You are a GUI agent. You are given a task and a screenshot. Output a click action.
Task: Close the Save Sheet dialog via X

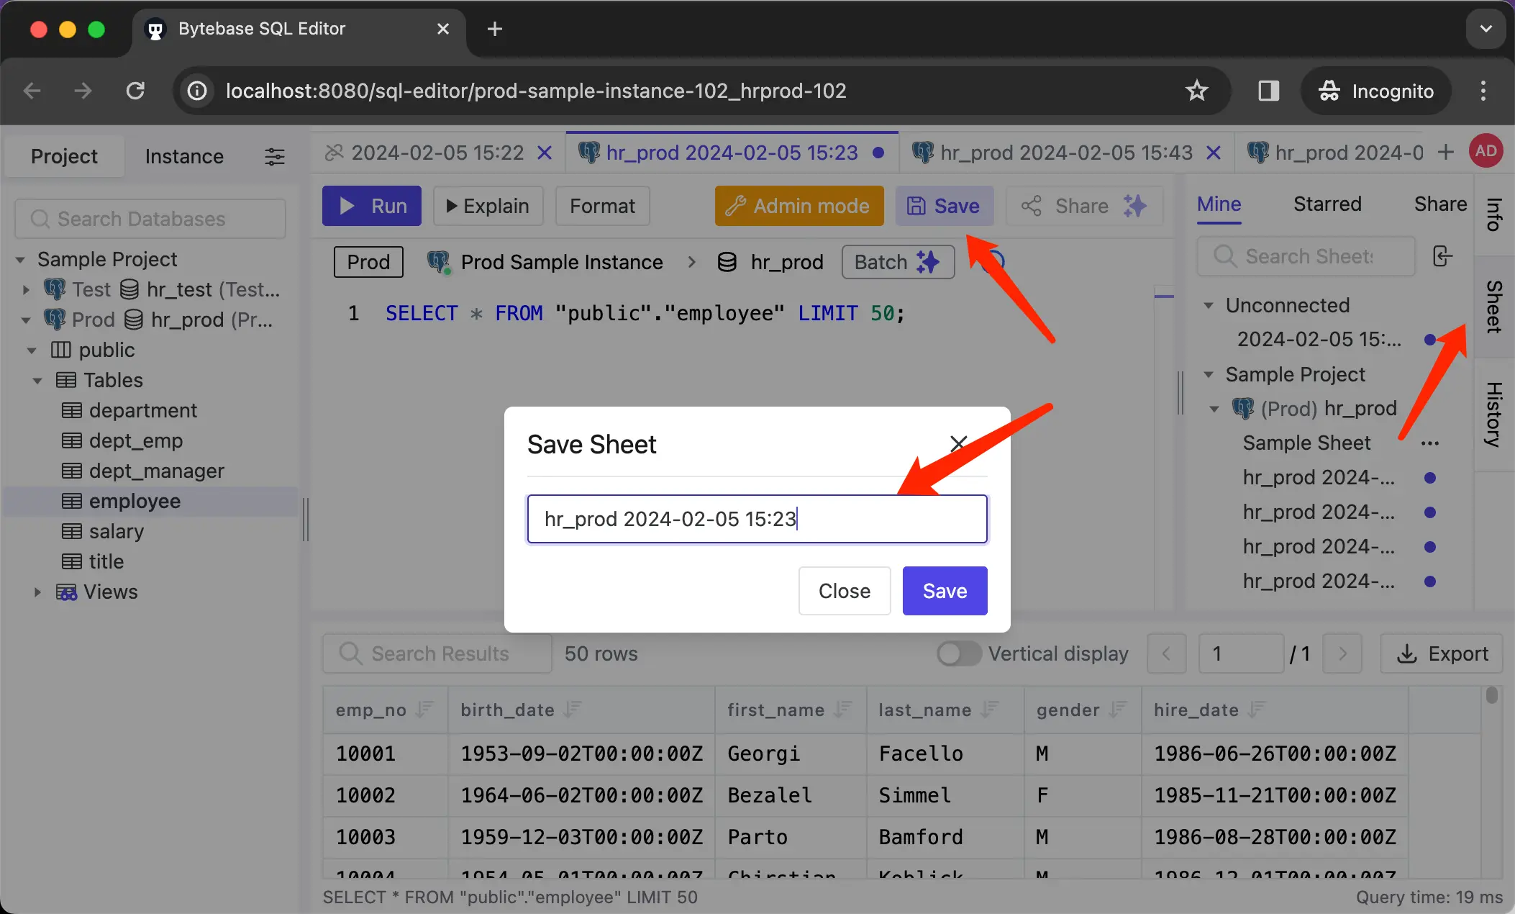tap(958, 443)
